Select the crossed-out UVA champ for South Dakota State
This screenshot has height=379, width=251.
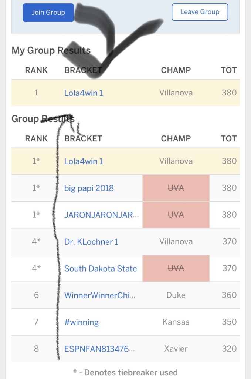click(176, 268)
